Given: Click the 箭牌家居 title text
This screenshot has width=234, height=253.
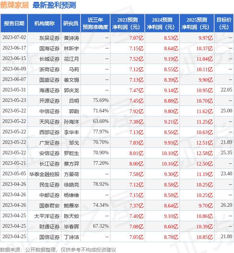Looking at the screenshot, I should [x=14, y=5].
